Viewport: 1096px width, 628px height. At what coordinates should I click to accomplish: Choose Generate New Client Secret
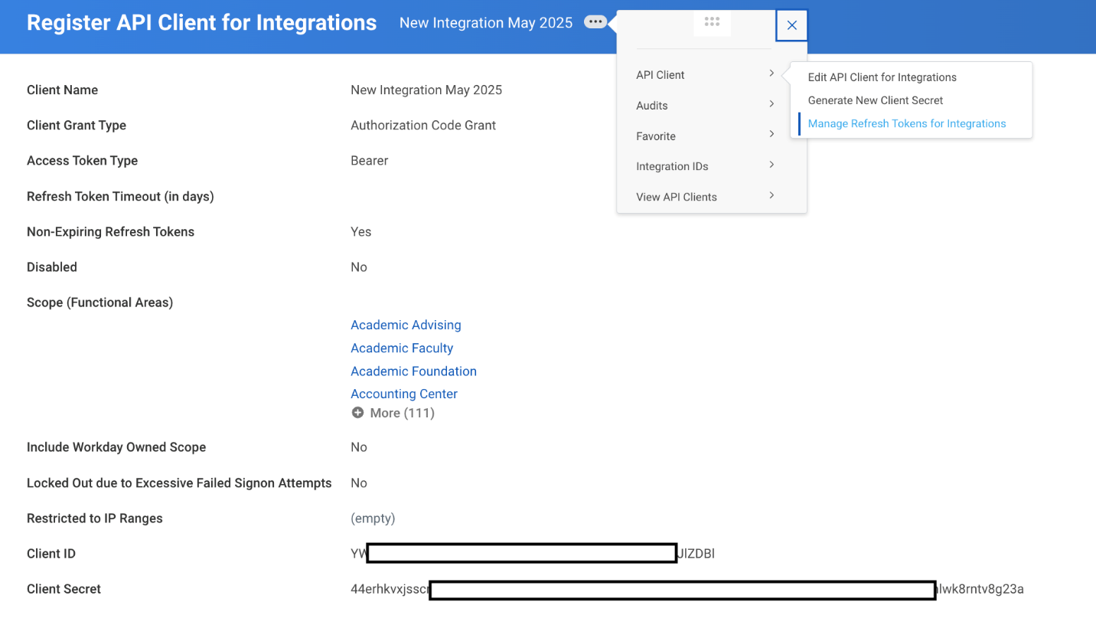coord(875,100)
